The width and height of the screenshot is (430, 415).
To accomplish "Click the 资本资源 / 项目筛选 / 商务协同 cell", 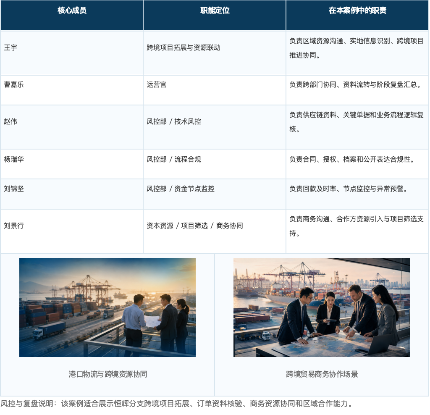I will (215, 231).
